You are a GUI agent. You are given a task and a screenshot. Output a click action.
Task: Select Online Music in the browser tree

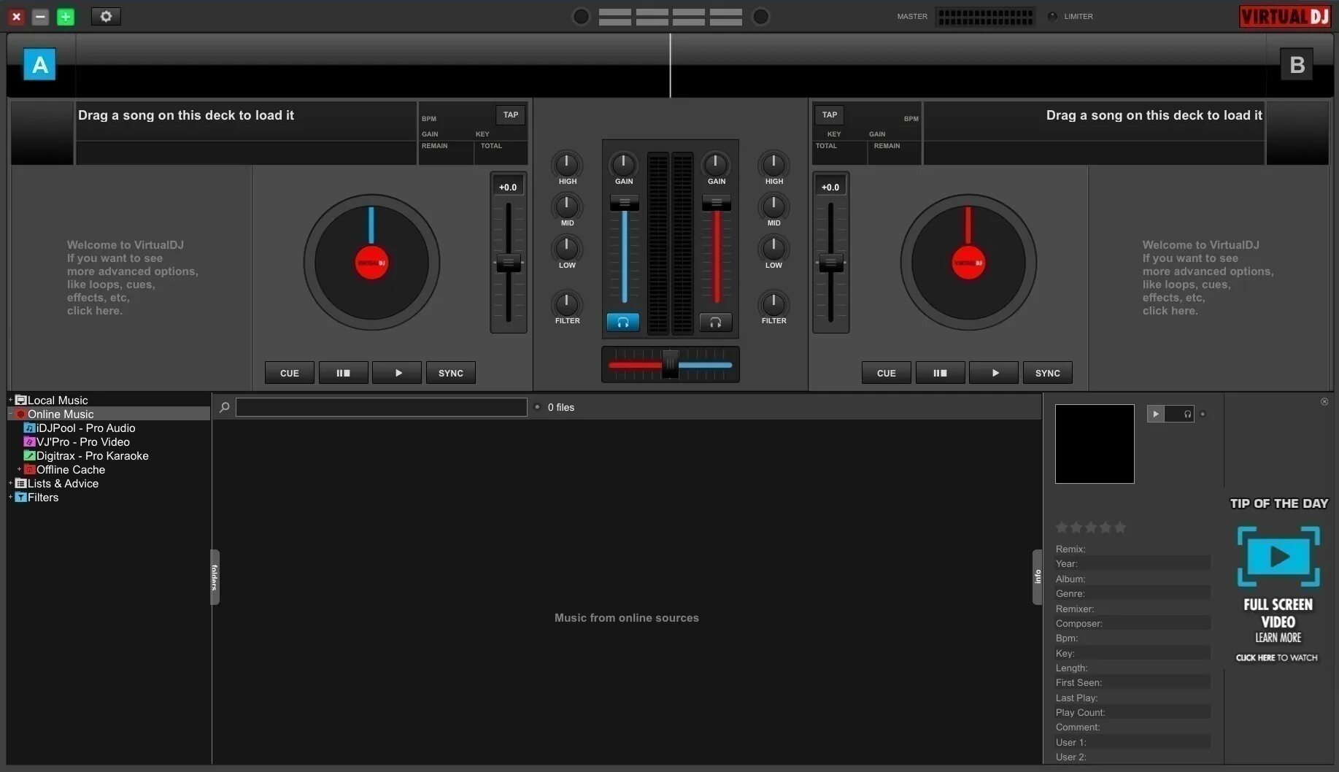61,414
